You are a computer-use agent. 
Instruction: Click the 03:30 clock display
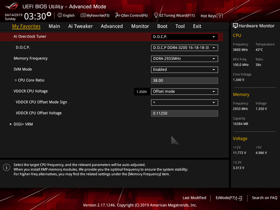pyautogui.click(x=35, y=16)
